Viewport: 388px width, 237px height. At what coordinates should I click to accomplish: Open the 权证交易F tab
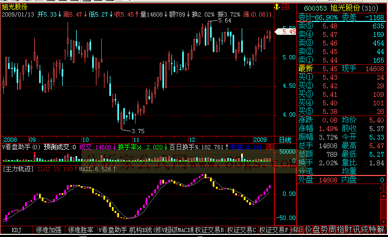click(274, 230)
